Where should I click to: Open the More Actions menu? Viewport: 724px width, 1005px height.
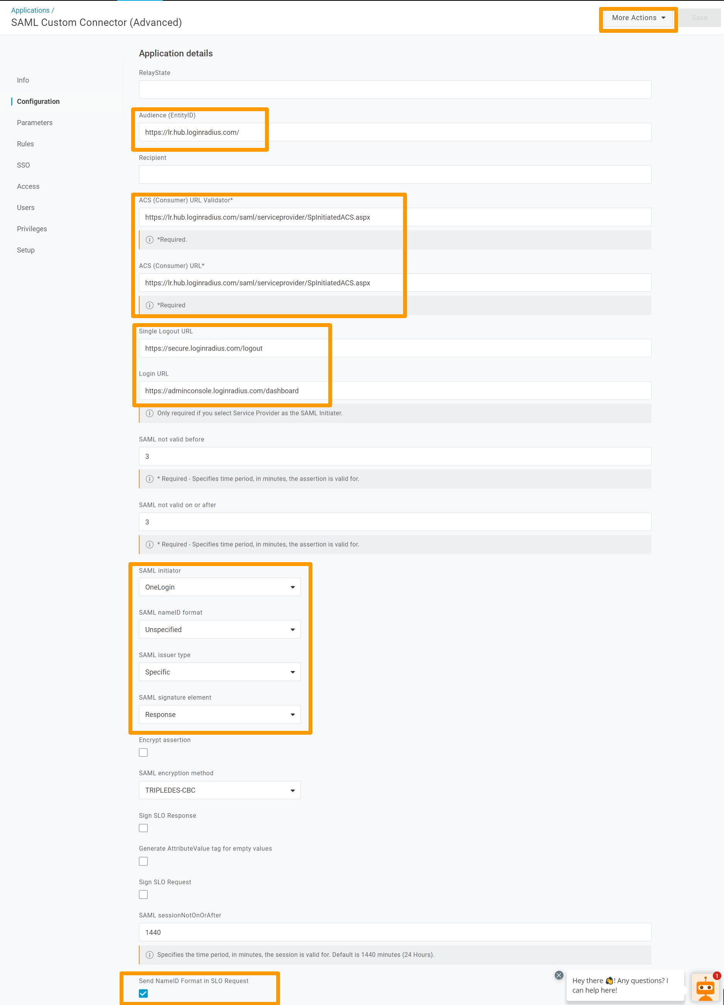638,18
